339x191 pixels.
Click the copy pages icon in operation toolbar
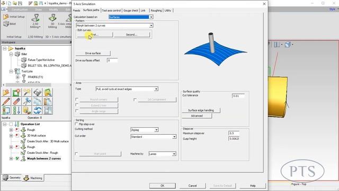37,101
